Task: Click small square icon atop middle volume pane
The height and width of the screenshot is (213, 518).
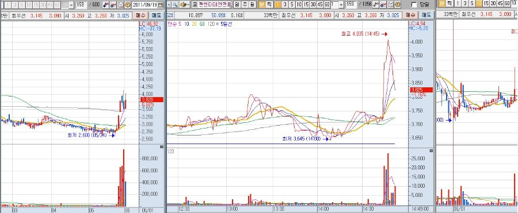Action: pos(431,150)
